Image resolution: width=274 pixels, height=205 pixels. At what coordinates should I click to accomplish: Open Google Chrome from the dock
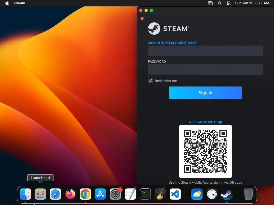point(85,194)
